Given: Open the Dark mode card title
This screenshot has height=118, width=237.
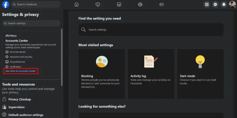Looking at the screenshot, I should (188, 76).
